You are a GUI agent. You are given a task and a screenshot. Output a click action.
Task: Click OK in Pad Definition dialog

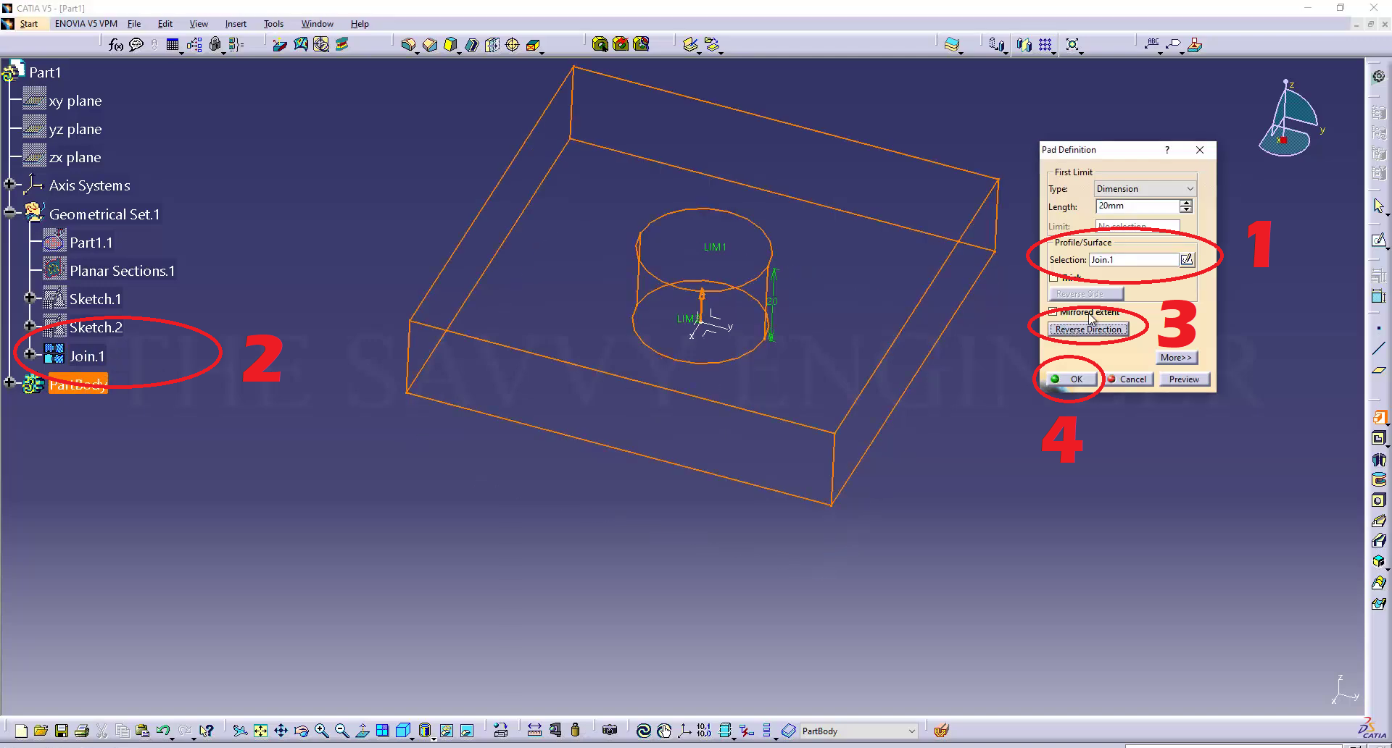1069,379
